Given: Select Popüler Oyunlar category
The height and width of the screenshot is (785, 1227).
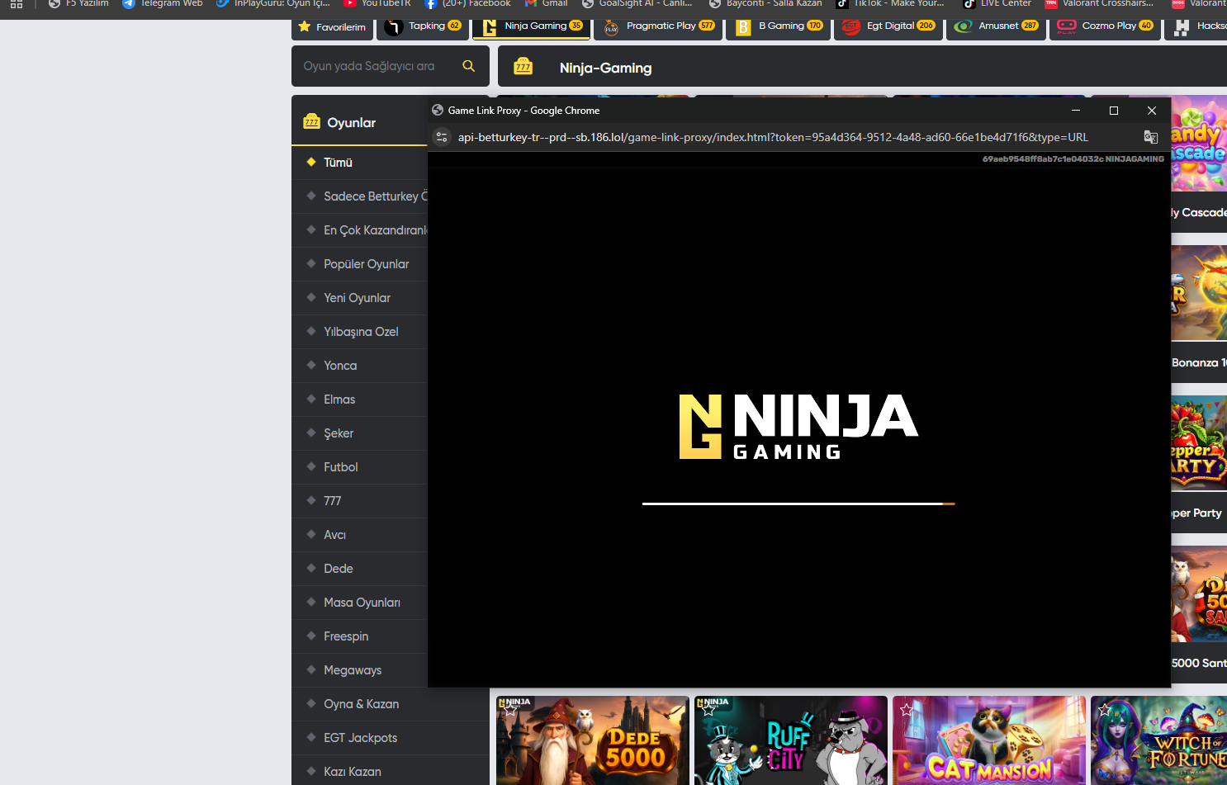Looking at the screenshot, I should pyautogui.click(x=366, y=264).
